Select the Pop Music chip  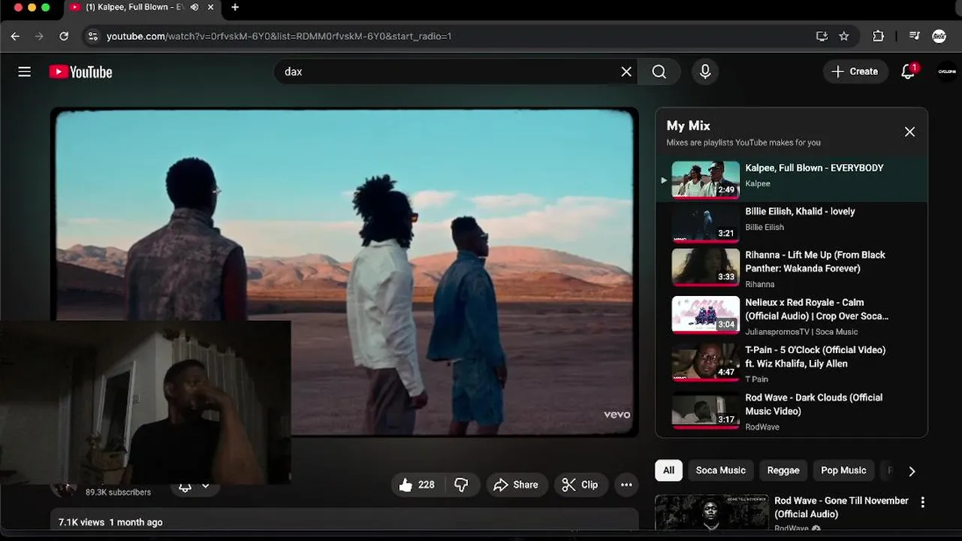[843, 470]
